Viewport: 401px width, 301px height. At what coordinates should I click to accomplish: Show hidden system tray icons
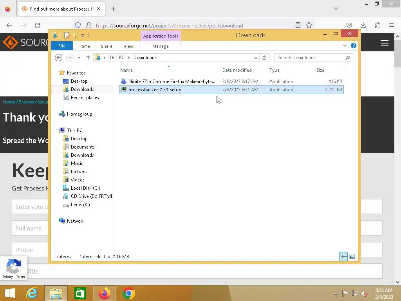pyautogui.click(x=336, y=294)
